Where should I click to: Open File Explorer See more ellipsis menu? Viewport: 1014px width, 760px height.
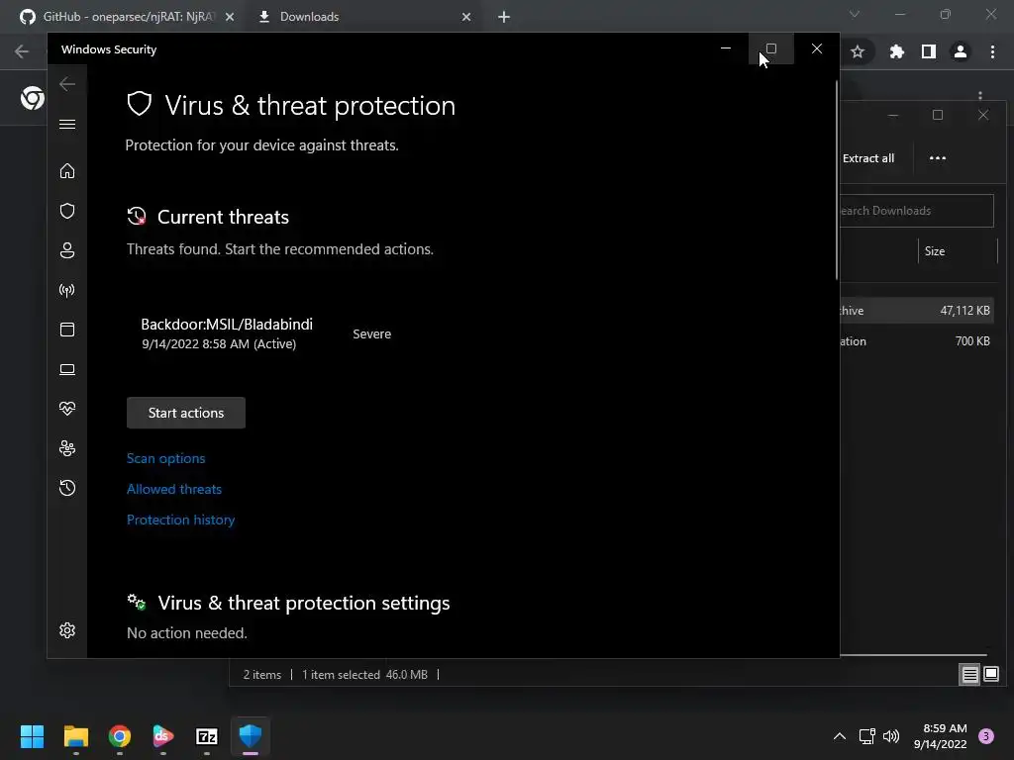tap(937, 157)
